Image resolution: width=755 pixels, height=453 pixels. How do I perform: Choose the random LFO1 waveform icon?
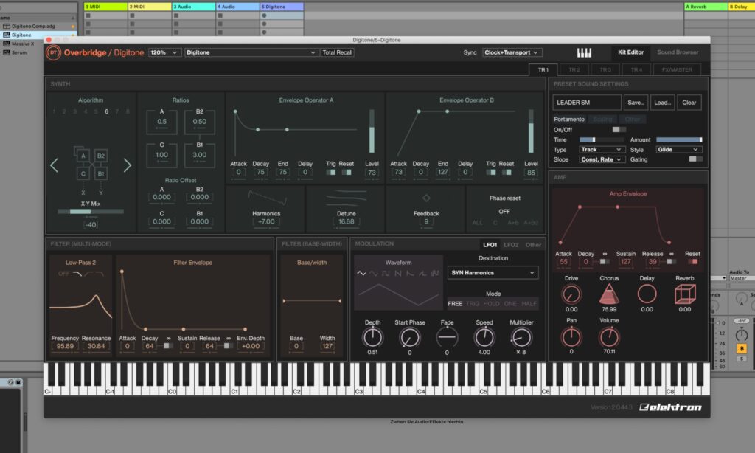coord(435,273)
